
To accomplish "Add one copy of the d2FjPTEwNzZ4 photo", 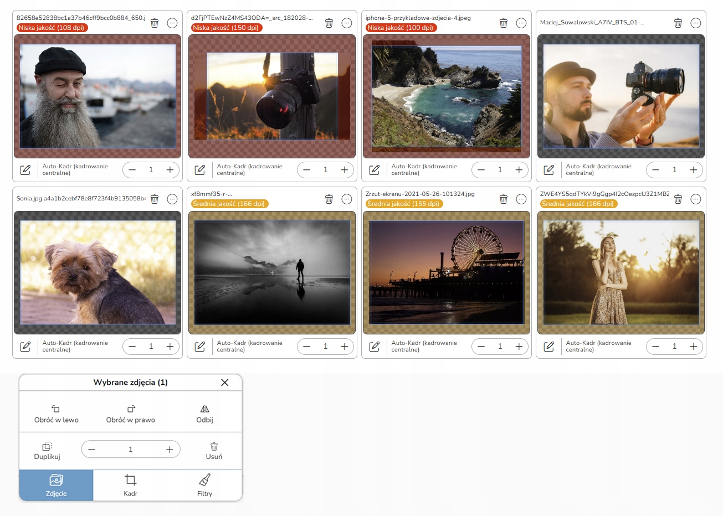I will pos(345,170).
